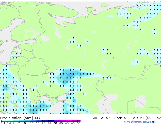
Task: Click the legend label 15
Action: coord(38,123)
